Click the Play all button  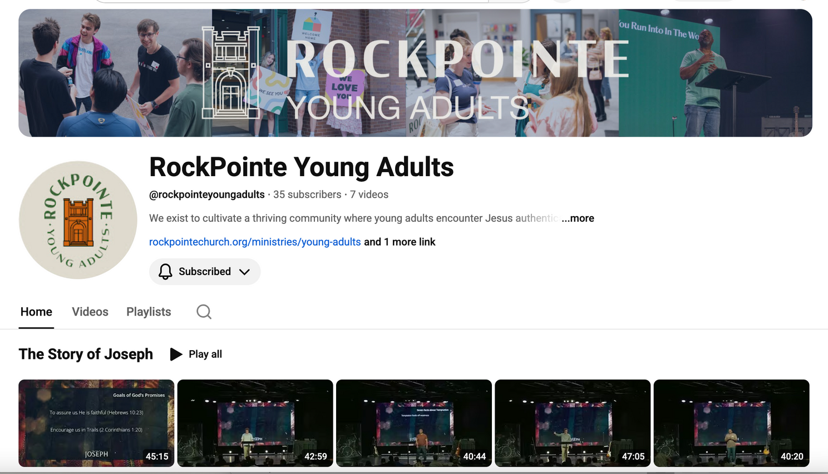tap(196, 355)
